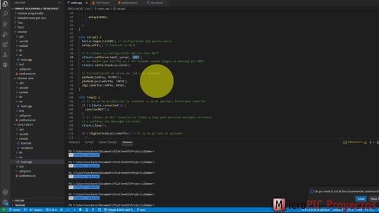Open Run and Debug view
379x213 pixels.
[5, 34]
